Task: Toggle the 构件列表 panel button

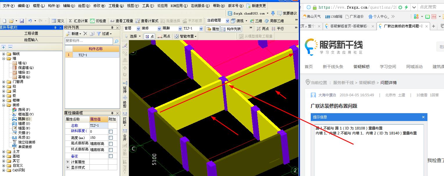Action: pyautogui.click(x=231, y=29)
